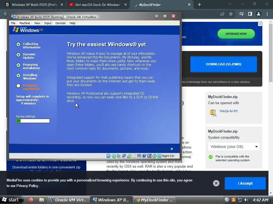The image size is (273, 204).
Task: Click the CPU virtualization indicator in VirtualBox status bar
Action: point(149,156)
